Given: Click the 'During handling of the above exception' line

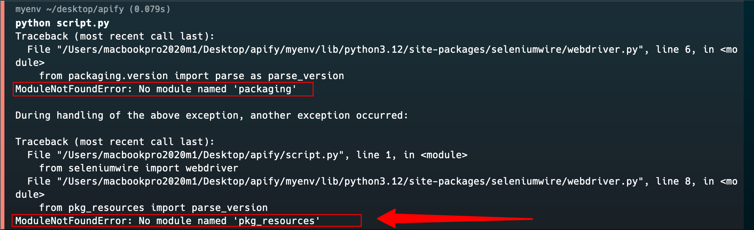Looking at the screenshot, I should [211, 115].
